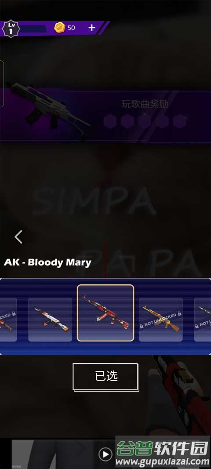211x469 pixels.
Task: Open the partially visible locked skin at far right
Action: (203, 320)
